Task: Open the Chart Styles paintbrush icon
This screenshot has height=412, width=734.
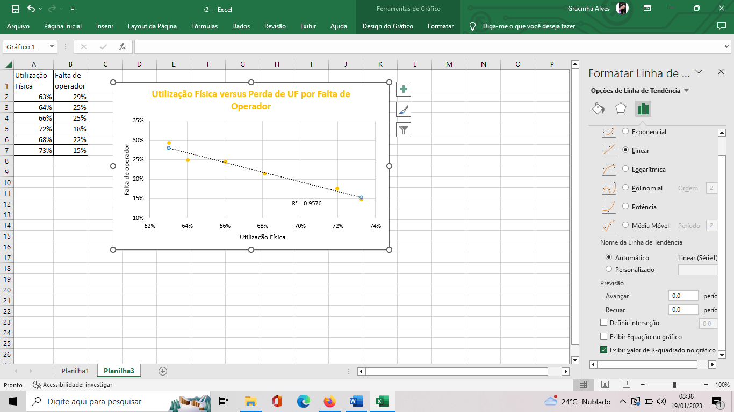Action: [x=403, y=109]
